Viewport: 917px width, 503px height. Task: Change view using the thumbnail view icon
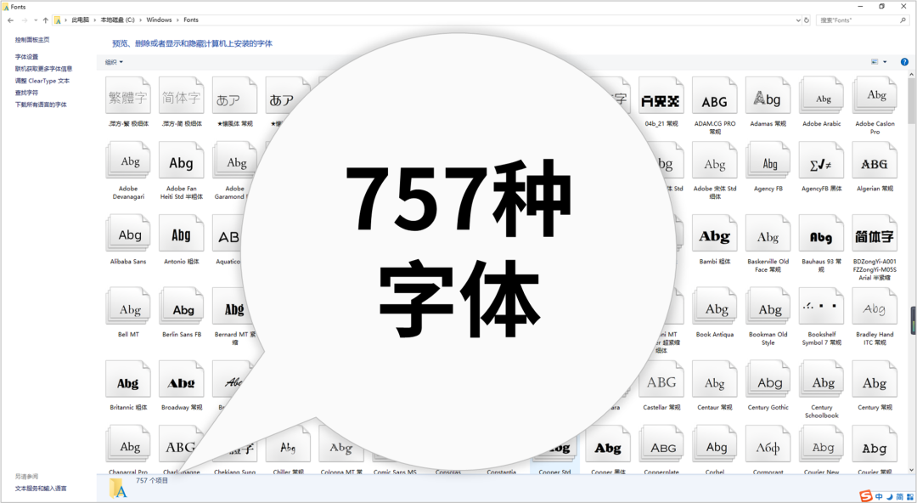click(875, 61)
